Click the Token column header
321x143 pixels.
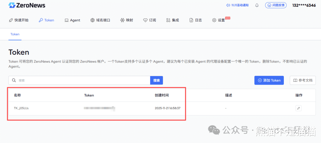(89, 95)
